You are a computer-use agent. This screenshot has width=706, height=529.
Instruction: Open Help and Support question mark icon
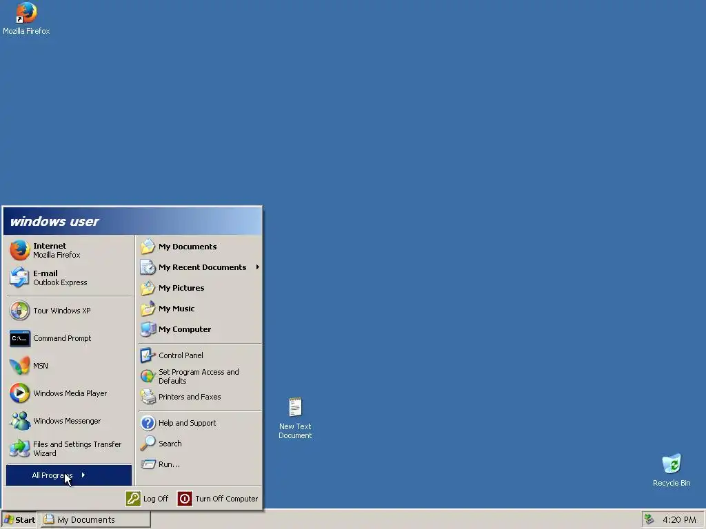coord(148,423)
